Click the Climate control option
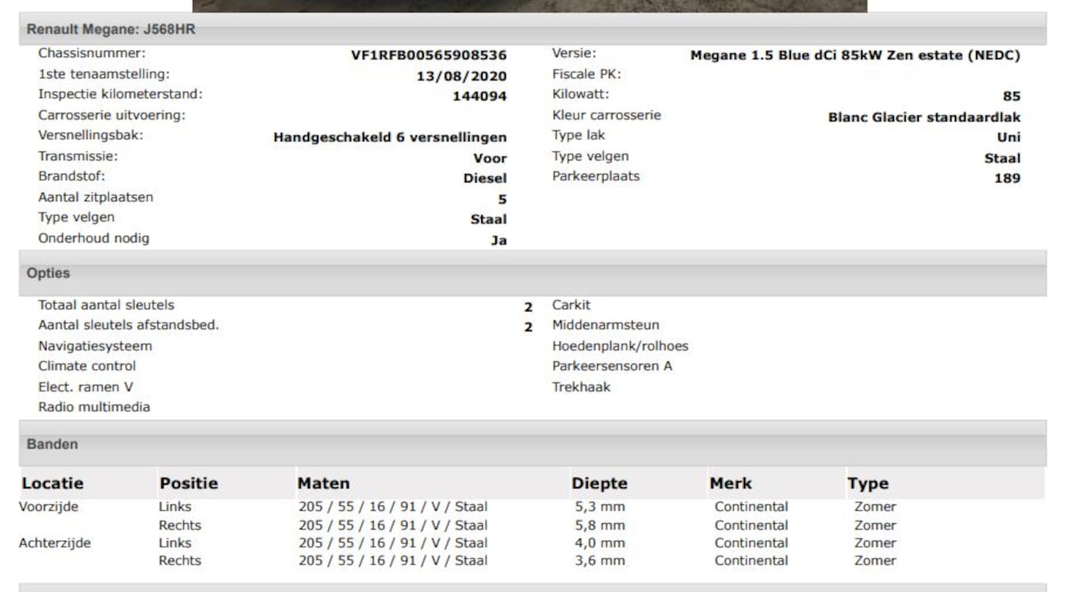This screenshot has height=592, width=1074. tap(87, 366)
